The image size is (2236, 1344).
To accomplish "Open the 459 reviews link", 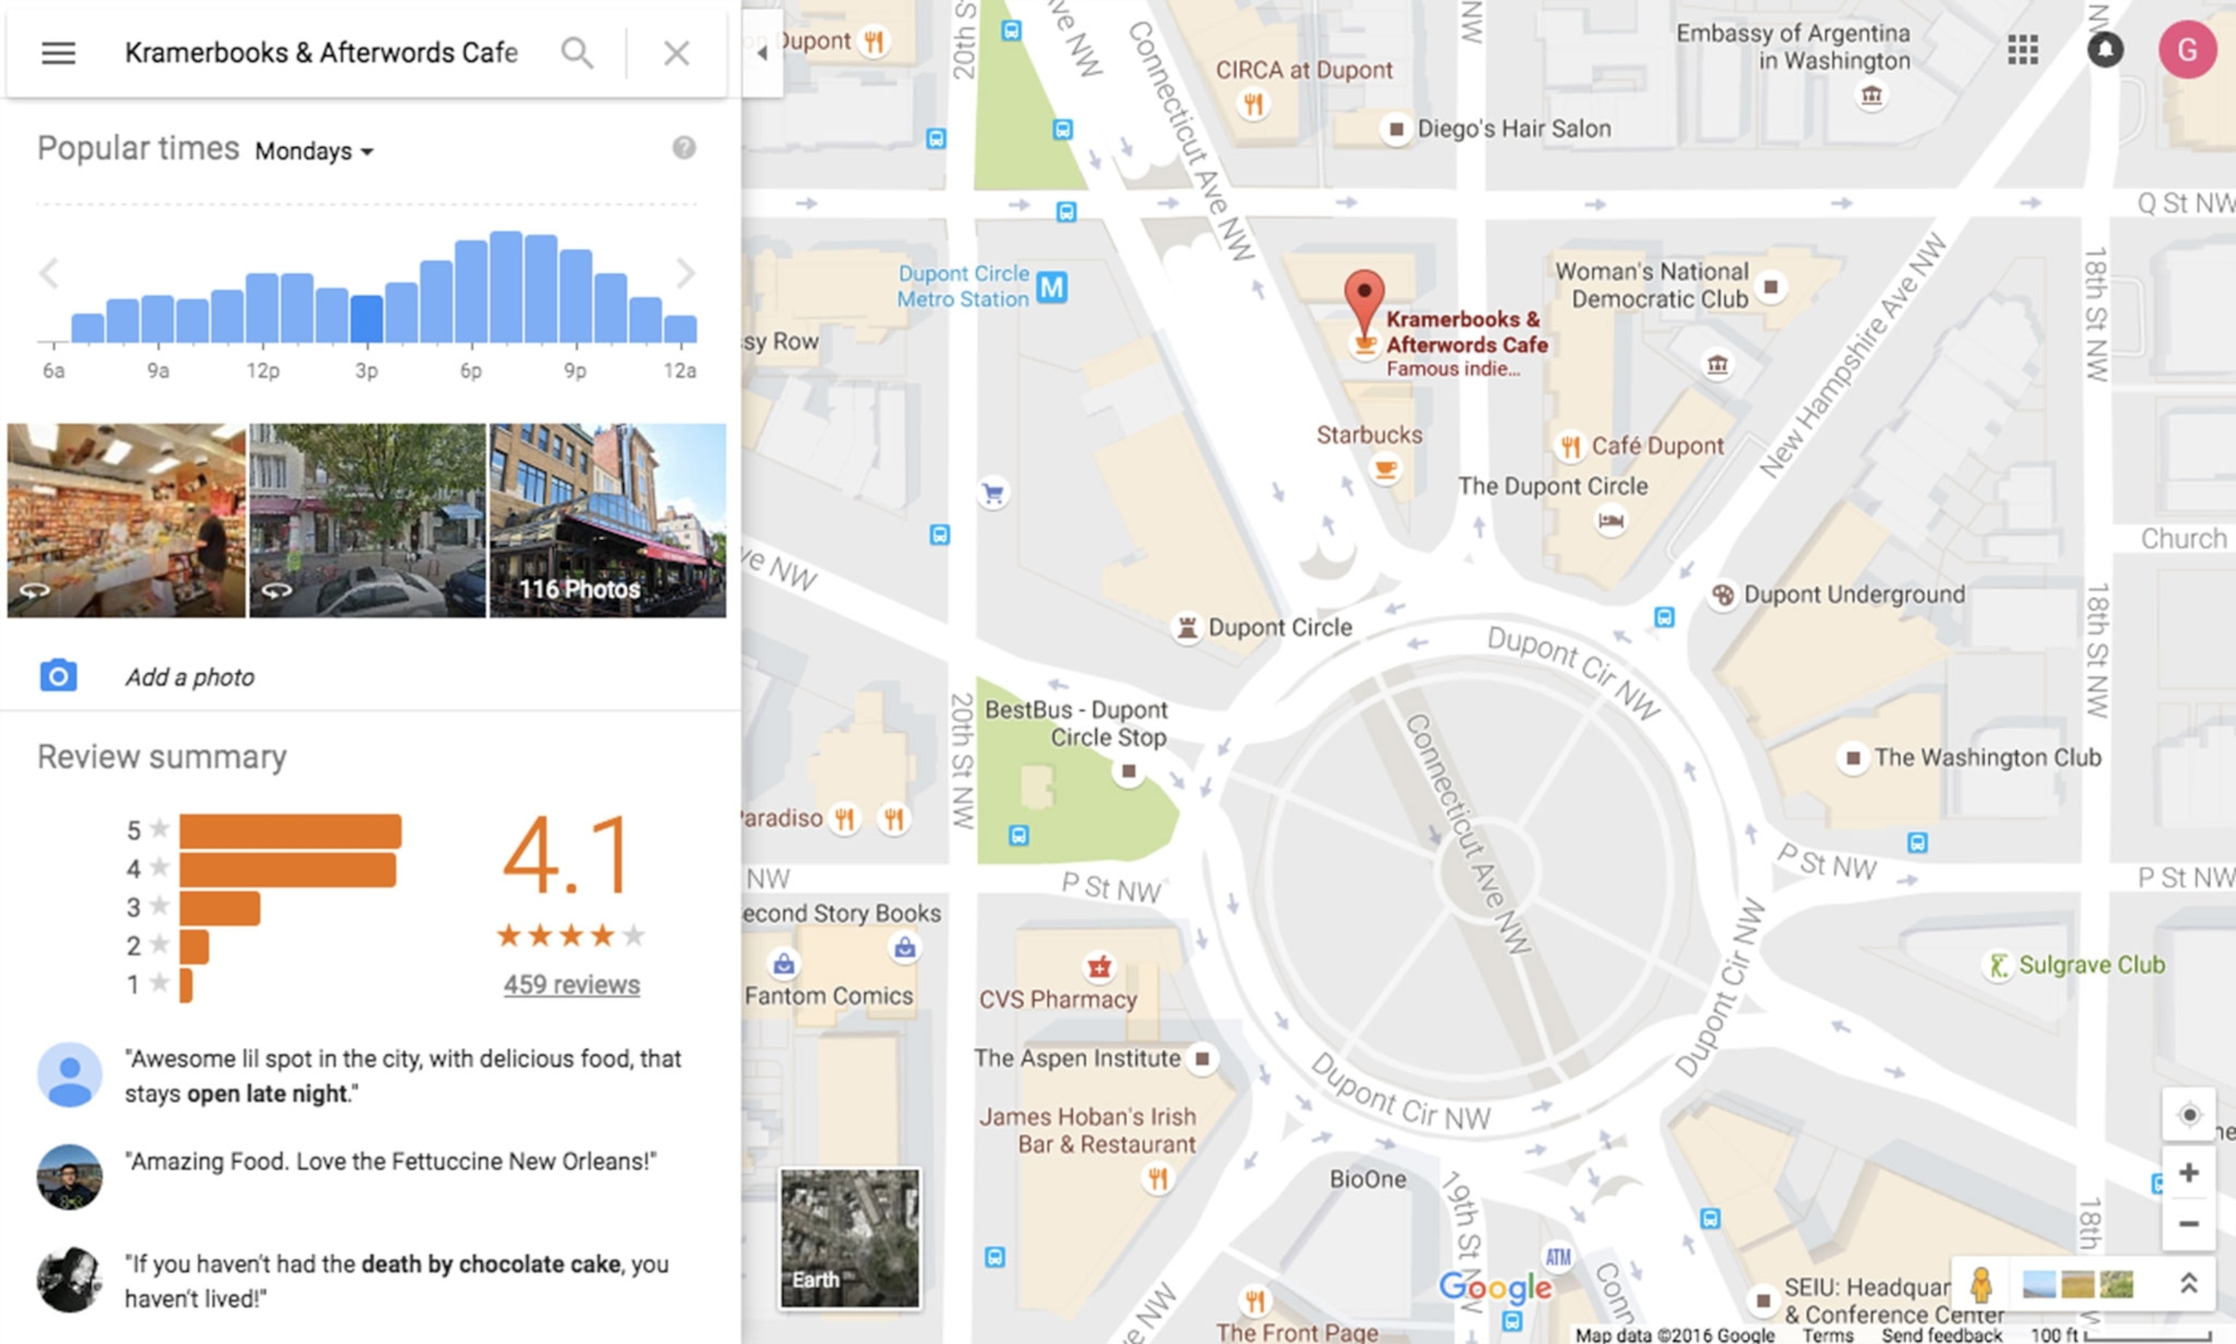I will (x=571, y=985).
